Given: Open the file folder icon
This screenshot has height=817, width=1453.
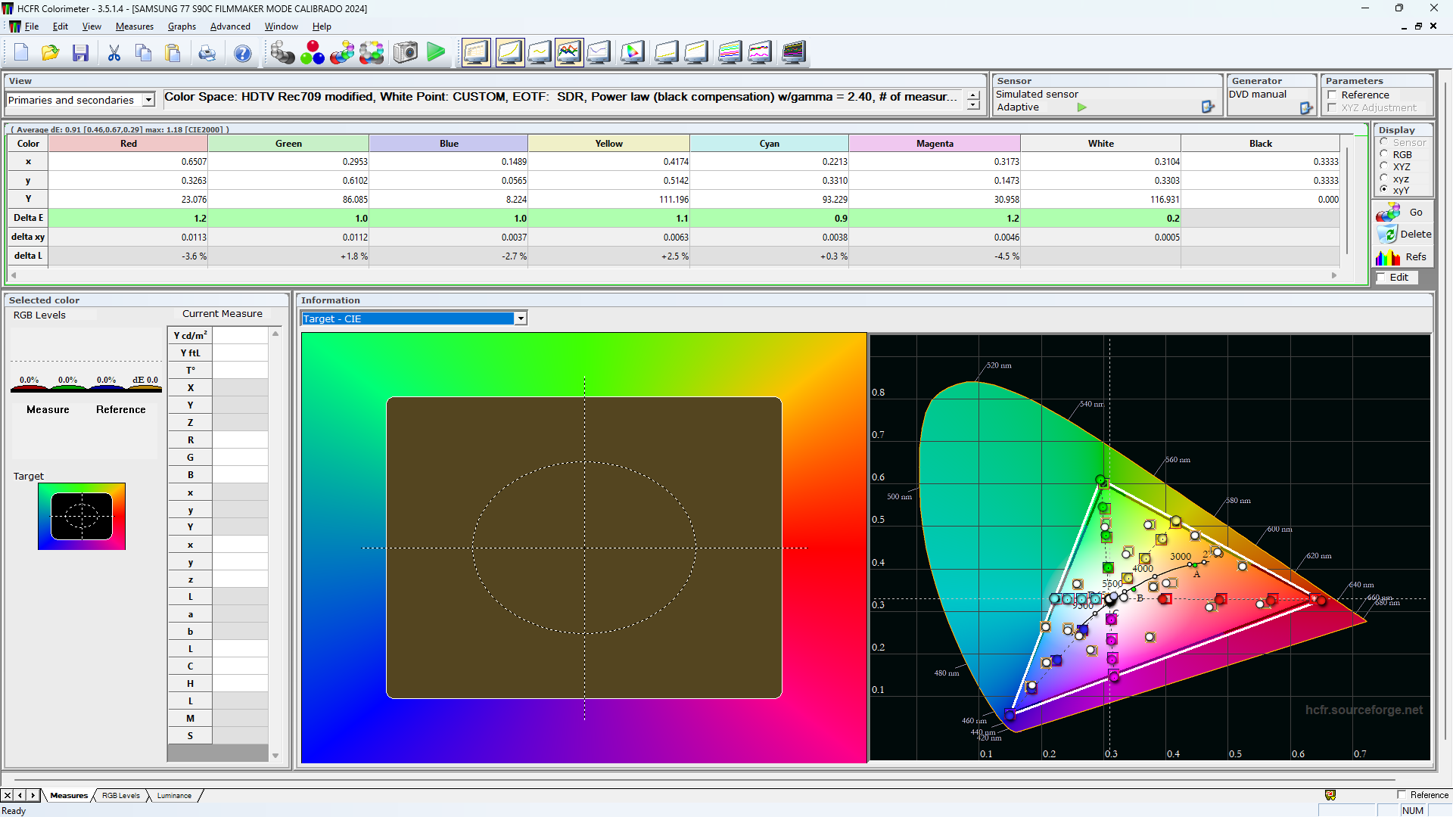Looking at the screenshot, I should (x=50, y=52).
